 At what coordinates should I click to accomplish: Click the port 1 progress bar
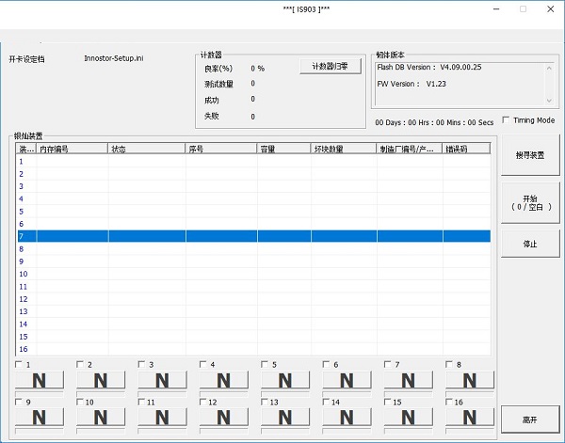tap(40, 393)
